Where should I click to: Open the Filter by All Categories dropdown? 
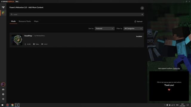click(x=133, y=29)
